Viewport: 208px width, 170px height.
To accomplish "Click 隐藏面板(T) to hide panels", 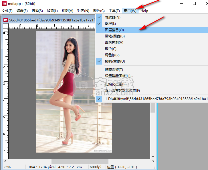I will tap(114, 70).
